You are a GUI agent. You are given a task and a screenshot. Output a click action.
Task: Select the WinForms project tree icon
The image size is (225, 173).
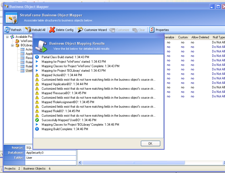pos(17,41)
